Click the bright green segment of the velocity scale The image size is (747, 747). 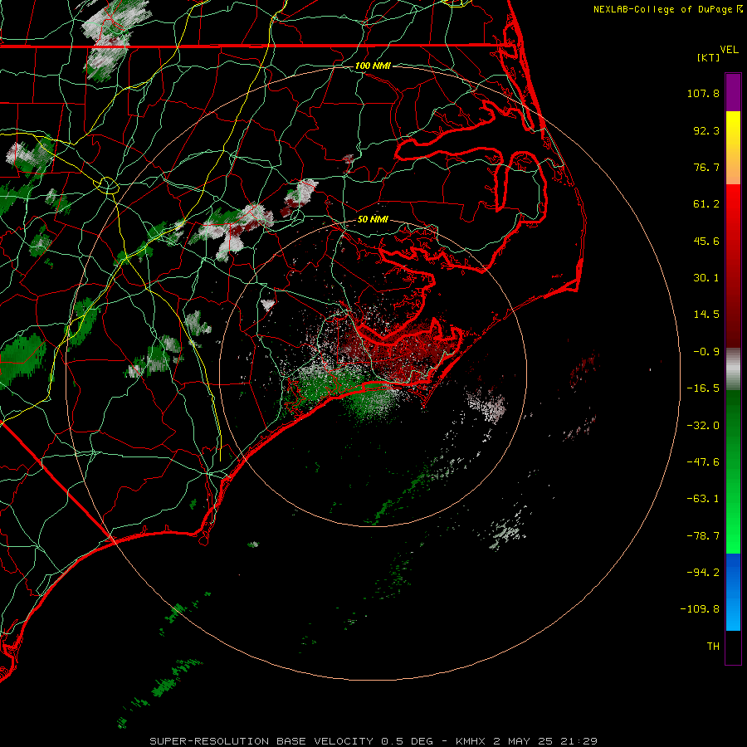tap(733, 471)
